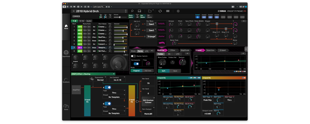Open Insertion A Type Thru dropdown

(x=114, y=92)
